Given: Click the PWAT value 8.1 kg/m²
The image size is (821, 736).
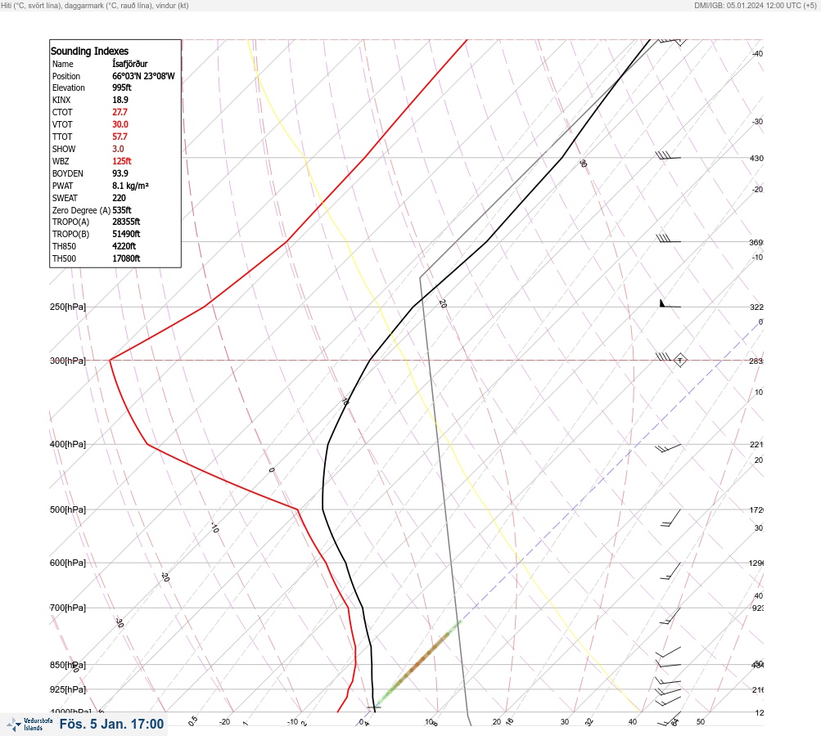Looking at the screenshot, I should click(x=130, y=186).
